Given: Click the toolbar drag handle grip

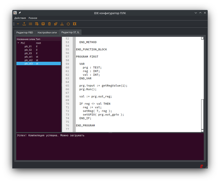Looking at the screenshot, I should [x=14, y=24].
